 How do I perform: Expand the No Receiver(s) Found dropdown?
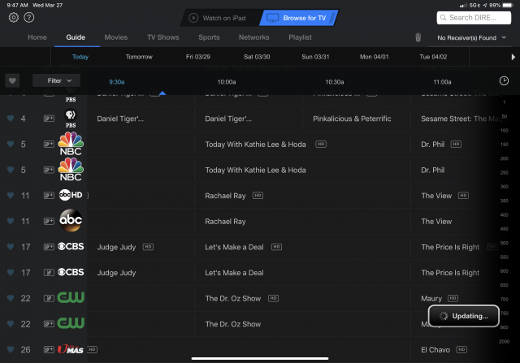pyautogui.click(x=471, y=38)
